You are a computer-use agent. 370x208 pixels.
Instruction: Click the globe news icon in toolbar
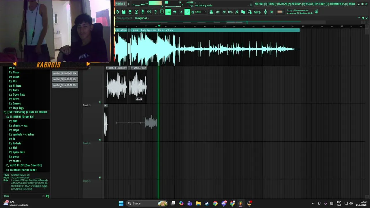[x=316, y=12]
